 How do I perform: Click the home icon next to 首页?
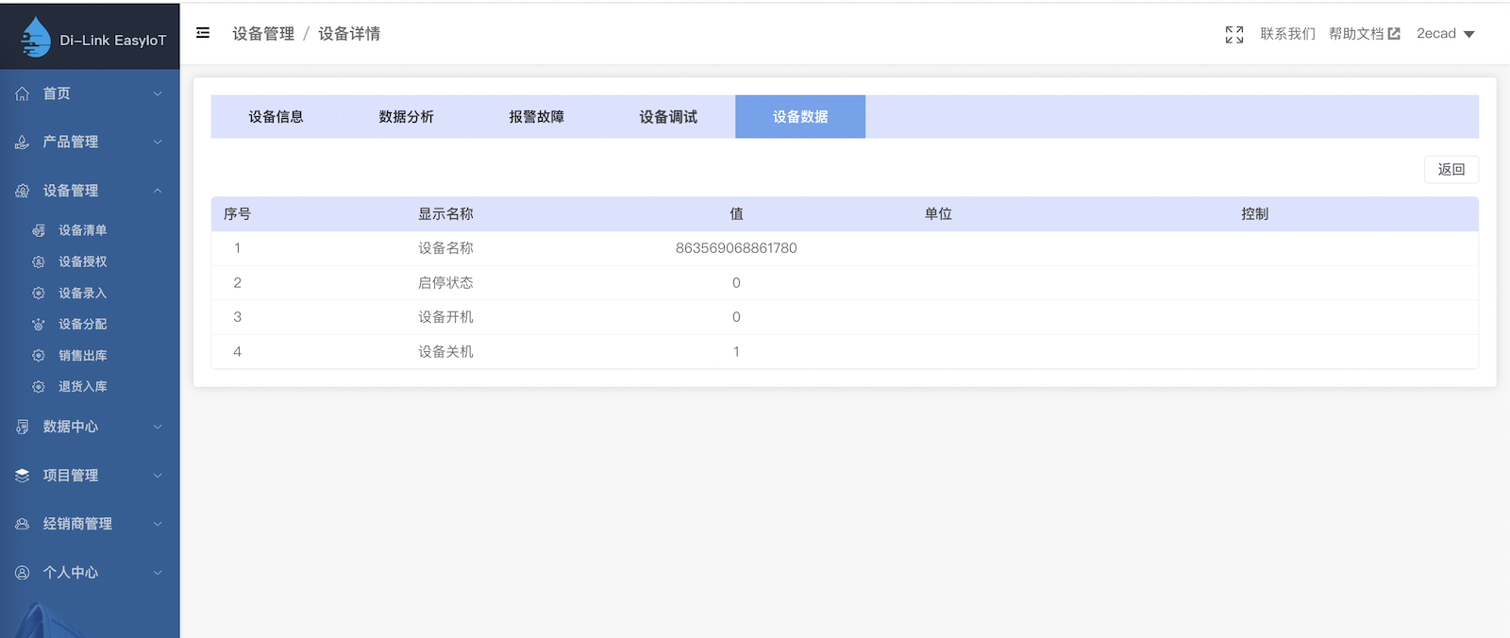click(23, 93)
